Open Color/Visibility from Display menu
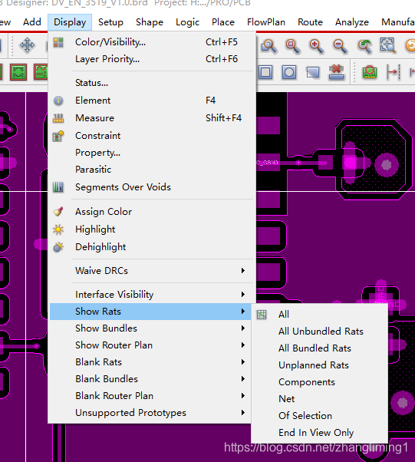The height and width of the screenshot is (462, 415). (152, 42)
